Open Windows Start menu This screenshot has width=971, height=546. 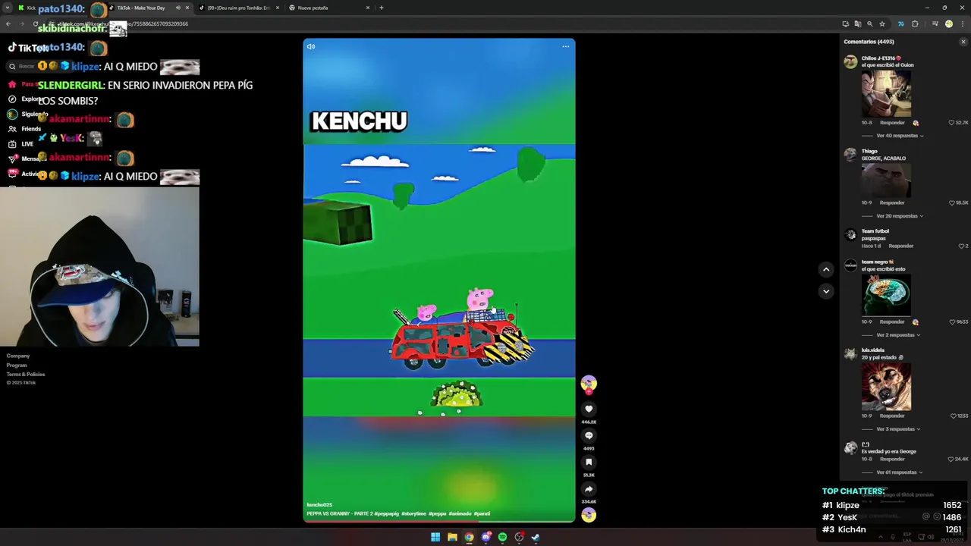[x=435, y=537]
